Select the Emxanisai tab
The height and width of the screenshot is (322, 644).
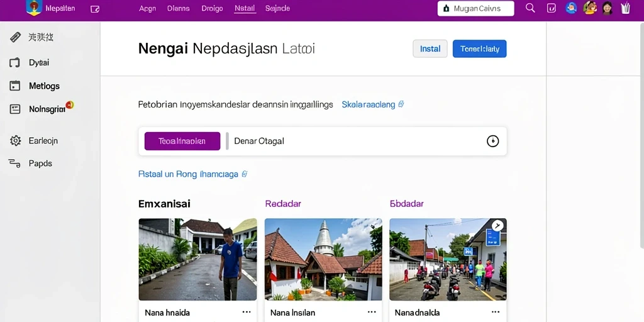[x=164, y=204]
